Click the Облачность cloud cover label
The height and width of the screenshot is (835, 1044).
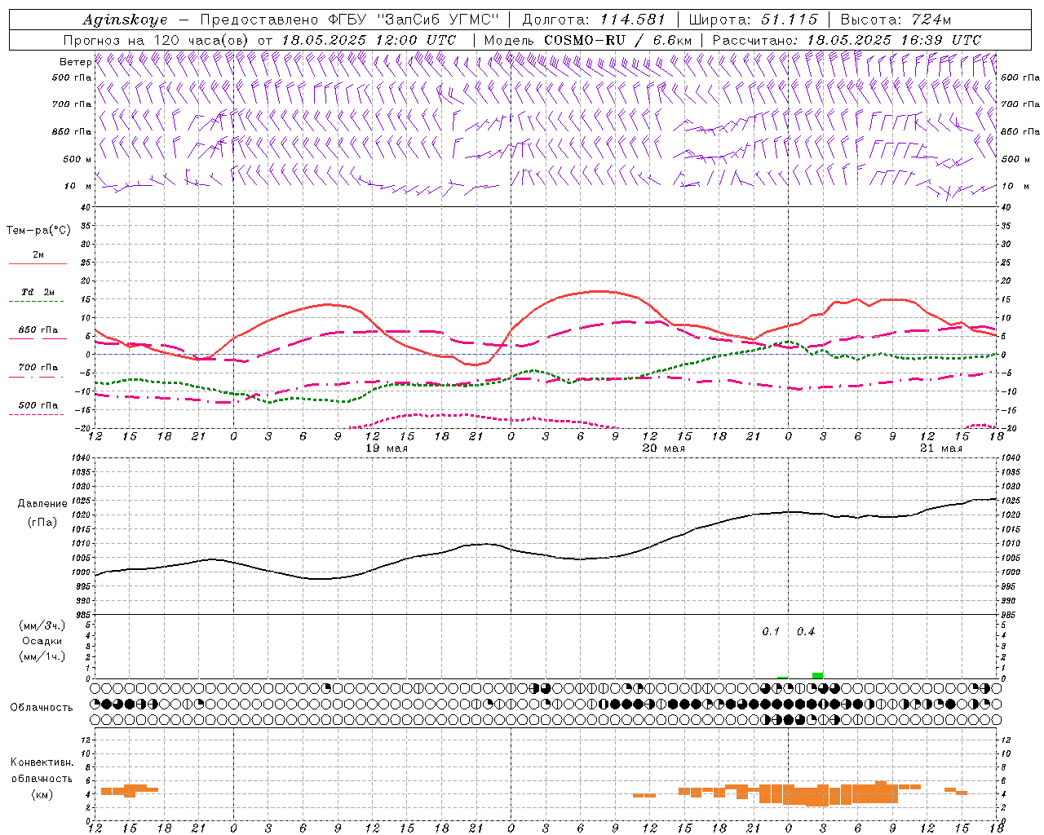tap(42, 708)
